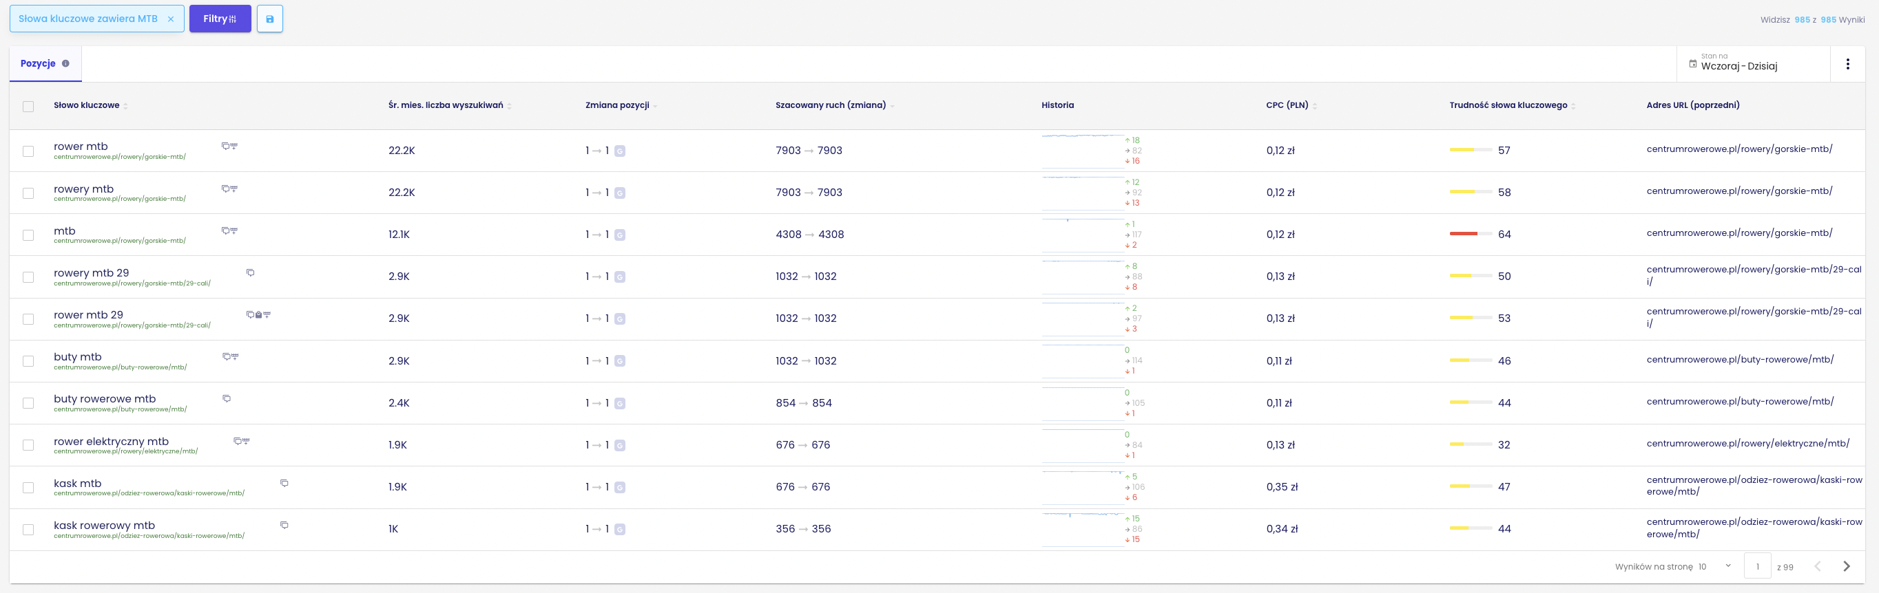Click the info icon next to Pozycje
The height and width of the screenshot is (593, 1879).
(65, 63)
